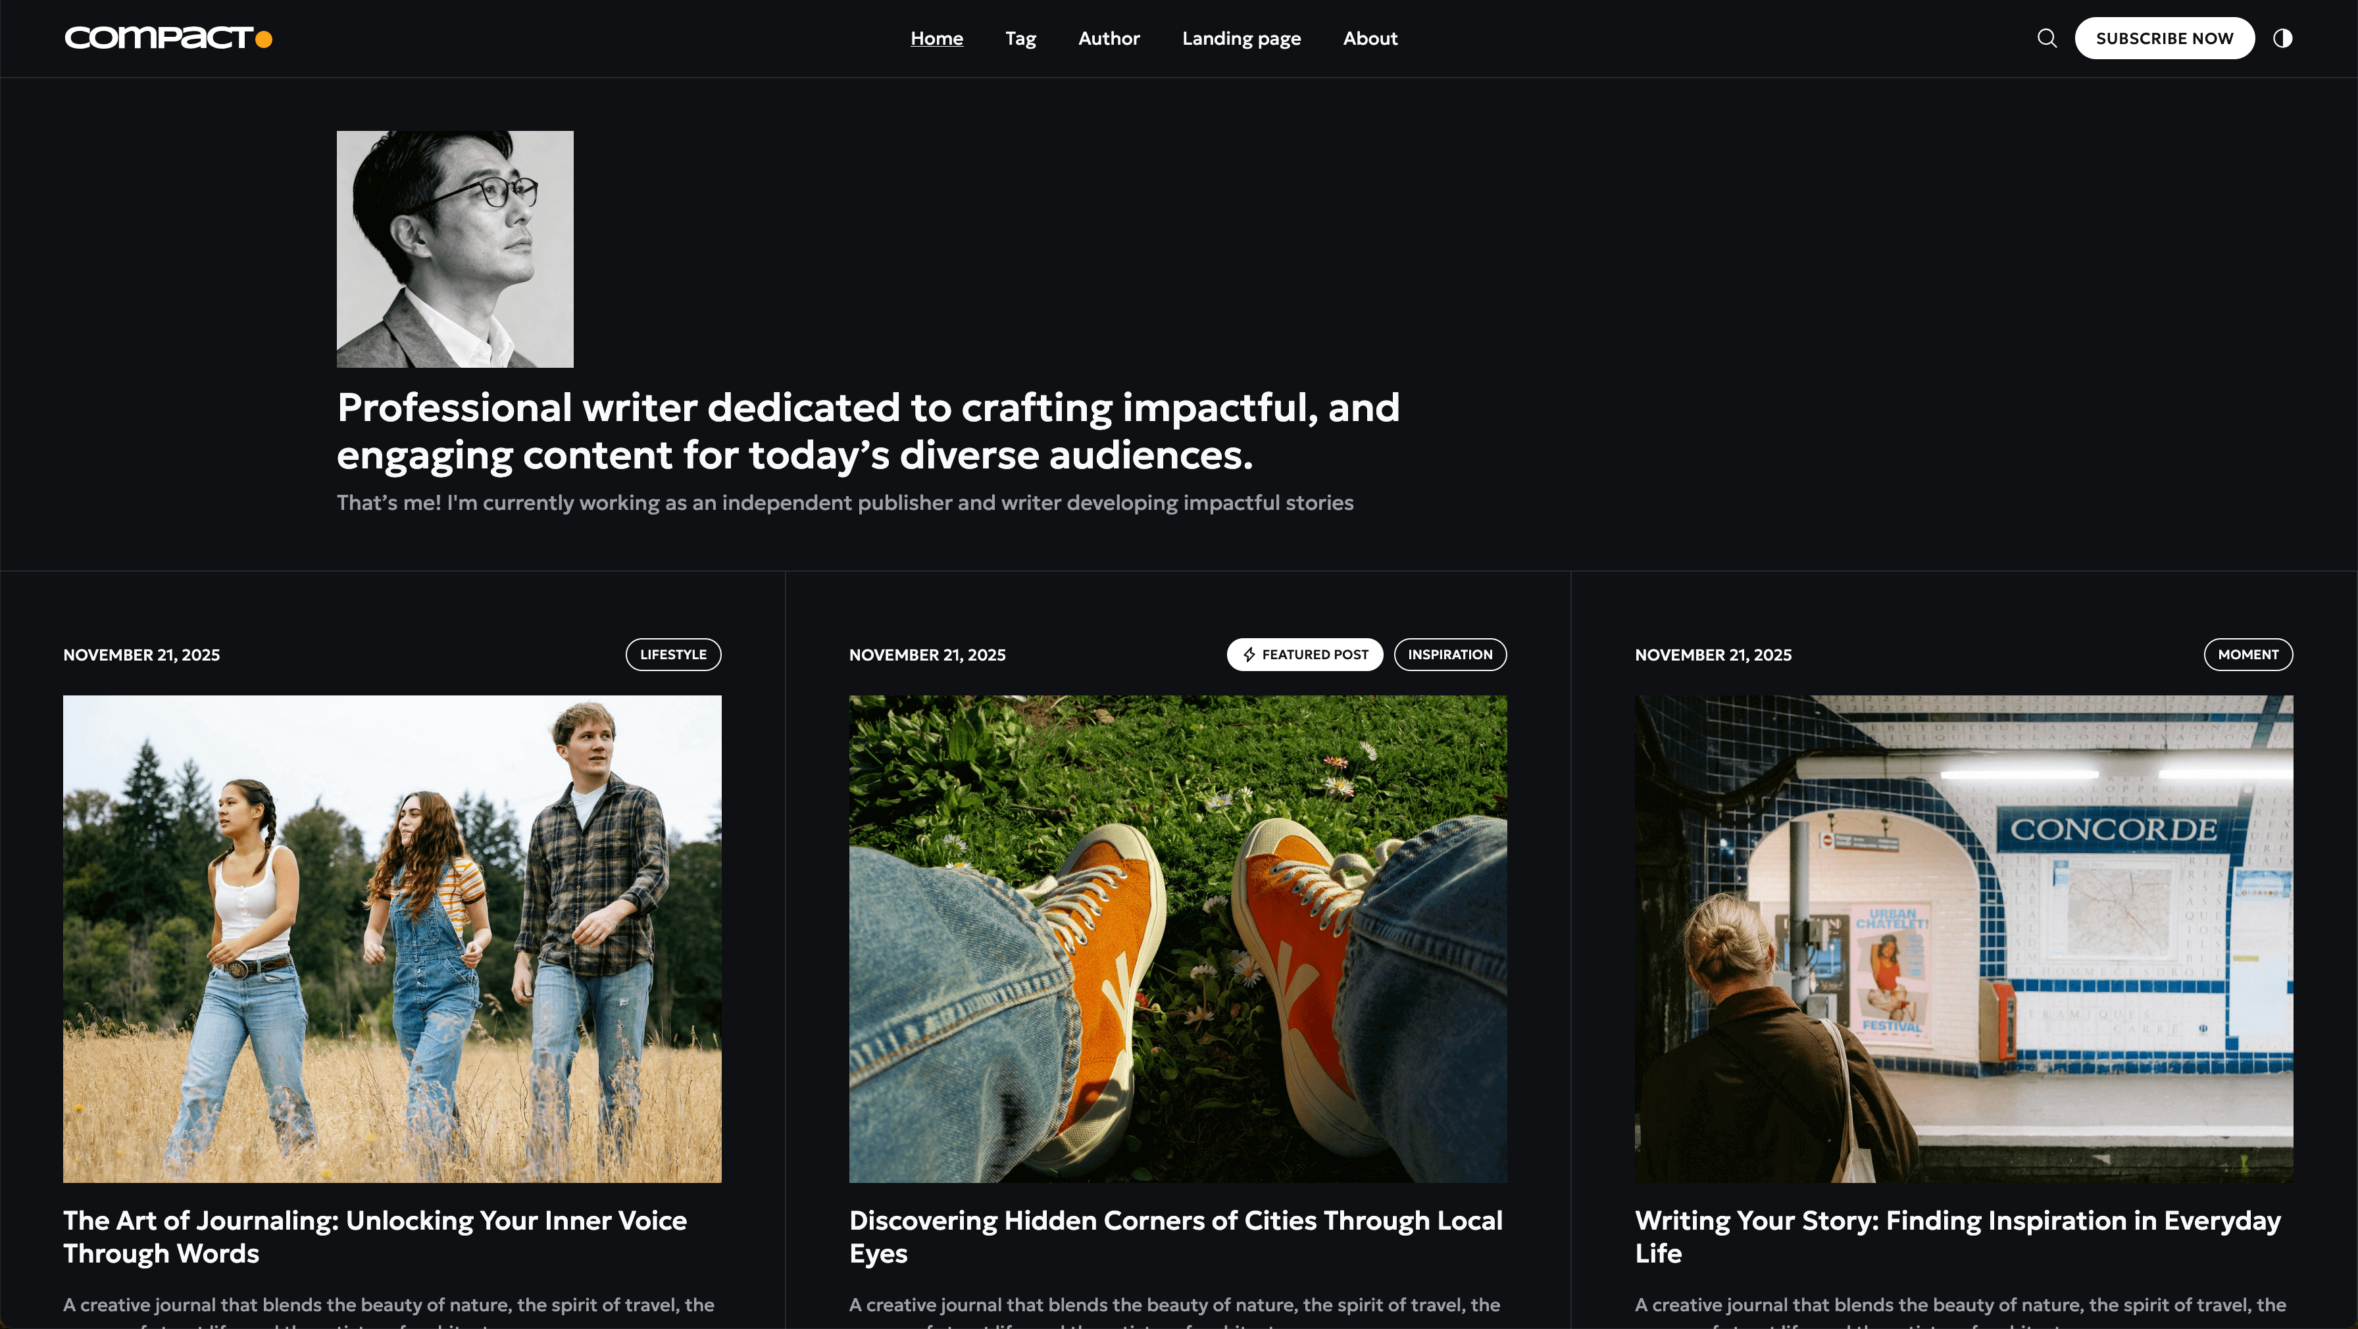Open the Home menu item
Screen dimensions: 2358x1329
[x=936, y=38]
